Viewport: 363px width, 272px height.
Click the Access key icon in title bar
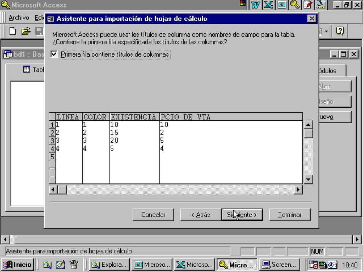click(5, 5)
